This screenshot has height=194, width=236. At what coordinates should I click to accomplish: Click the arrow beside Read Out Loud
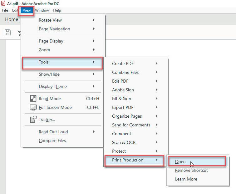(94, 131)
